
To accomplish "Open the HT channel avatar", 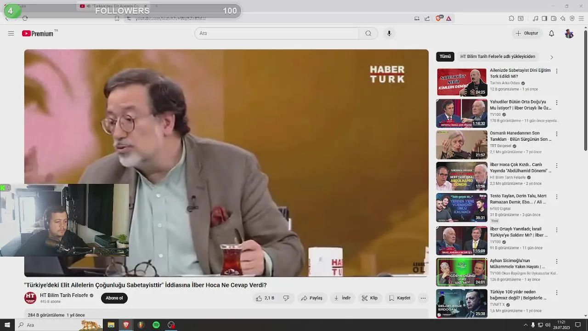I will [x=30, y=298].
